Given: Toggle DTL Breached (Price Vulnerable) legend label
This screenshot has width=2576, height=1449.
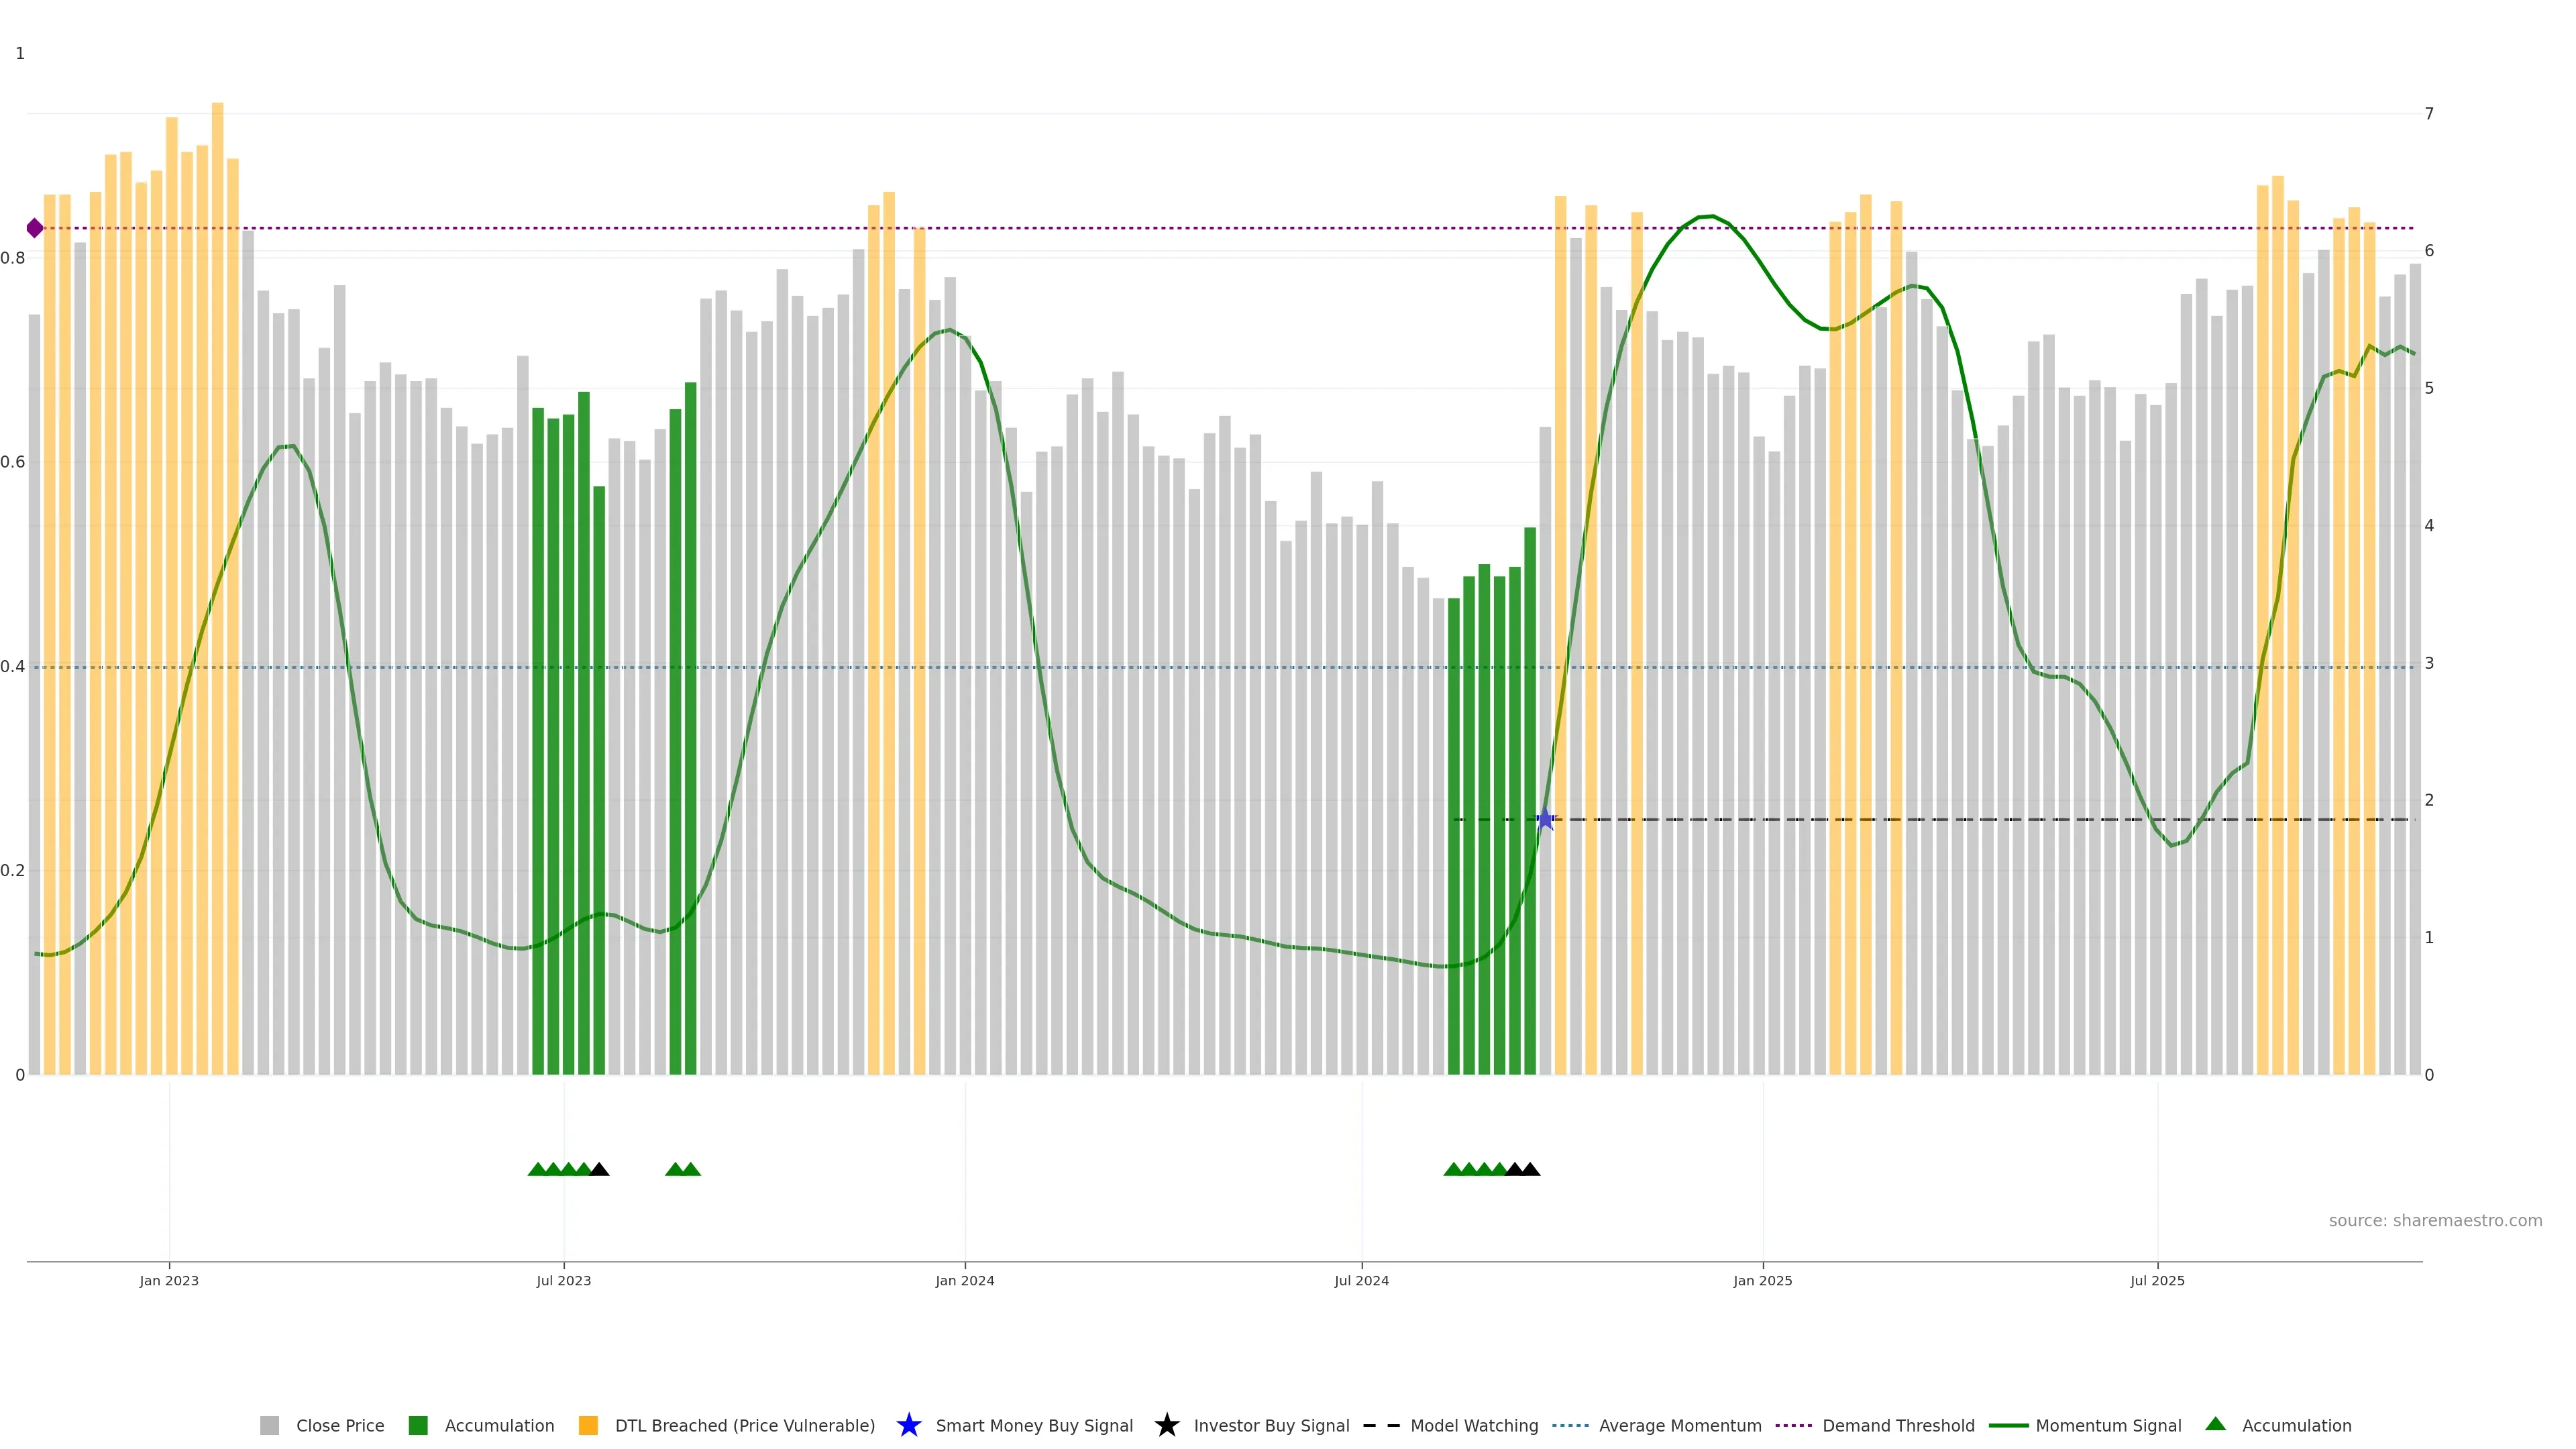Looking at the screenshot, I should click(744, 1425).
